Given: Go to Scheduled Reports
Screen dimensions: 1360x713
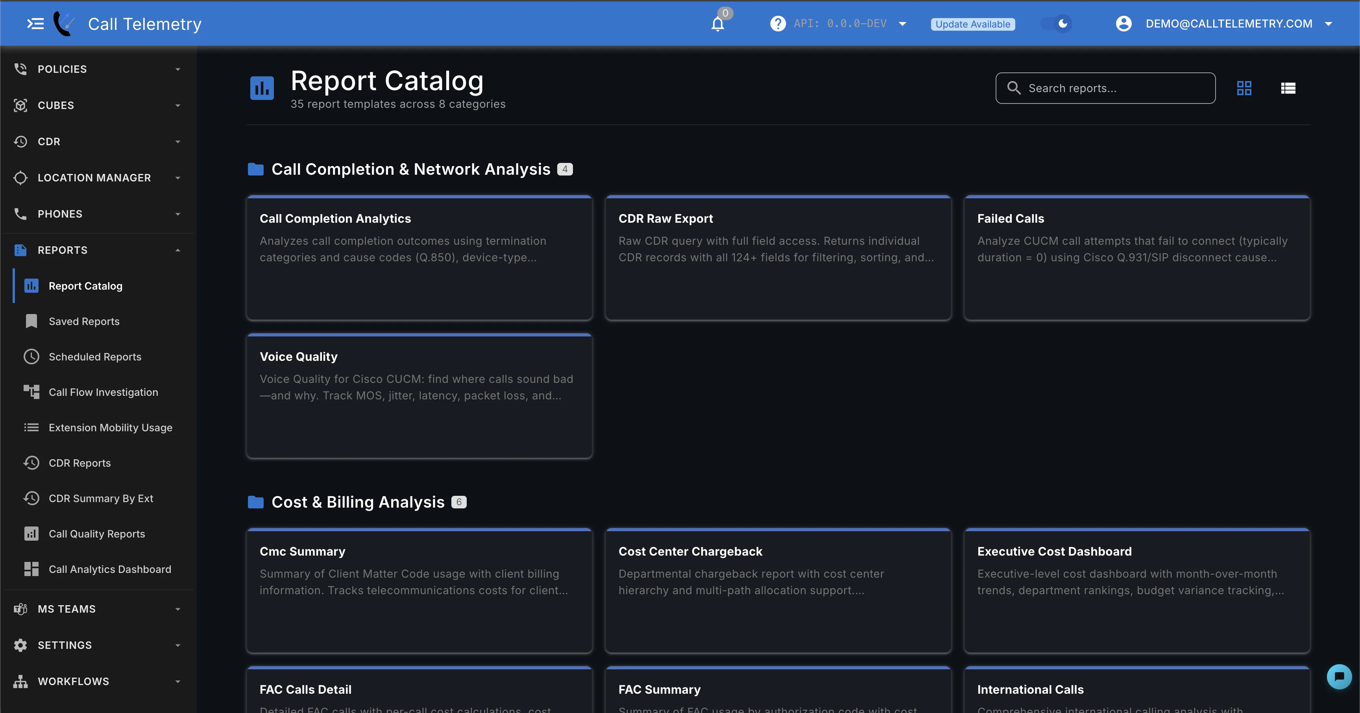Looking at the screenshot, I should tap(103, 356).
